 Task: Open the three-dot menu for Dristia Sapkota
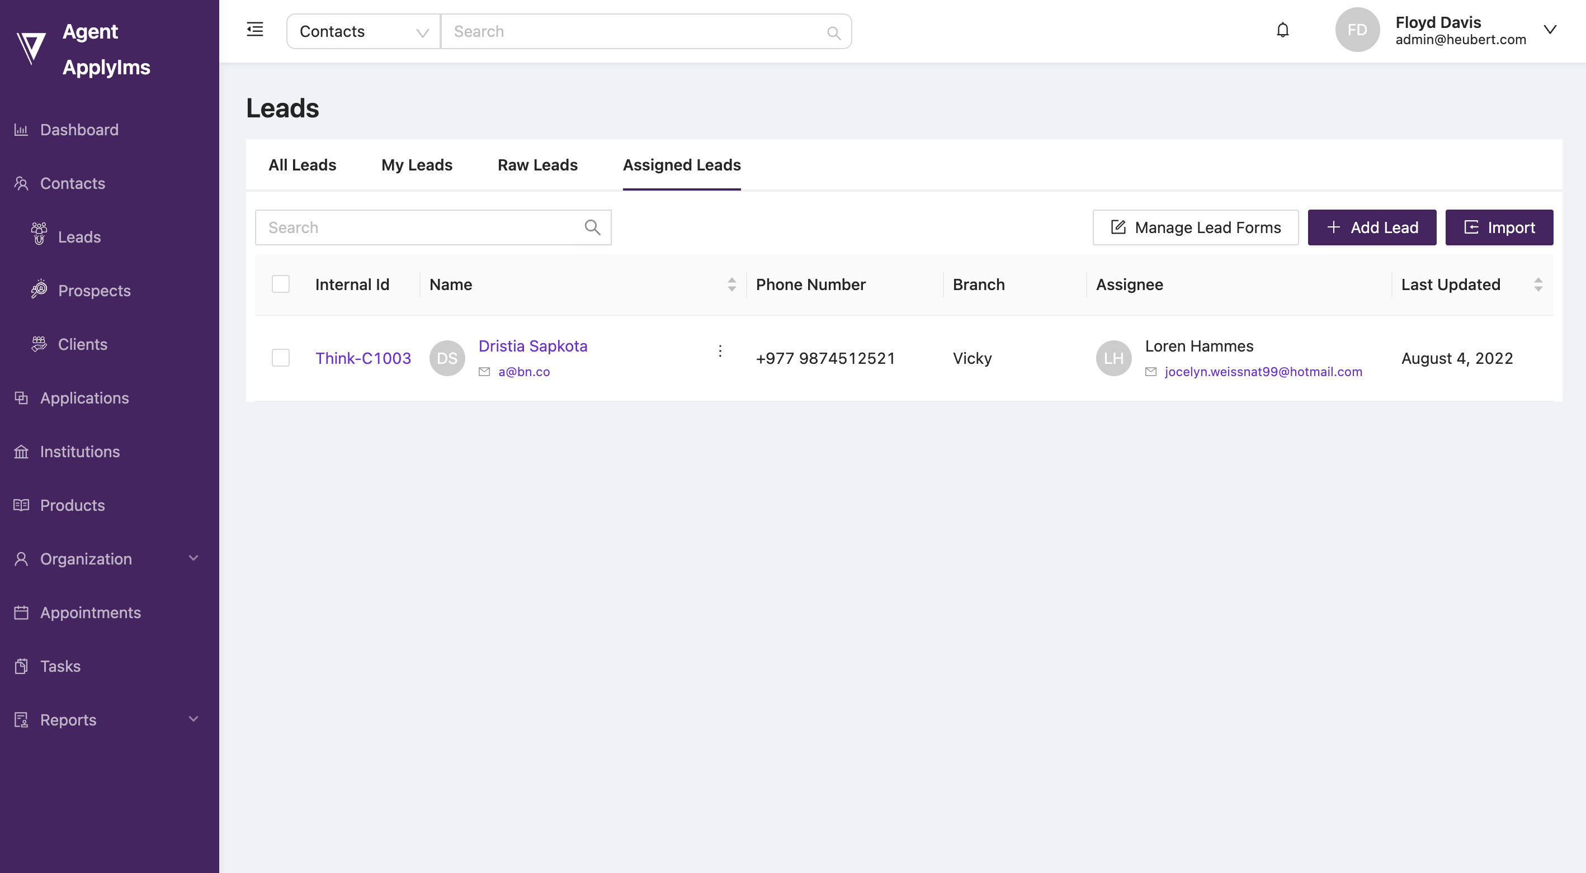(720, 350)
